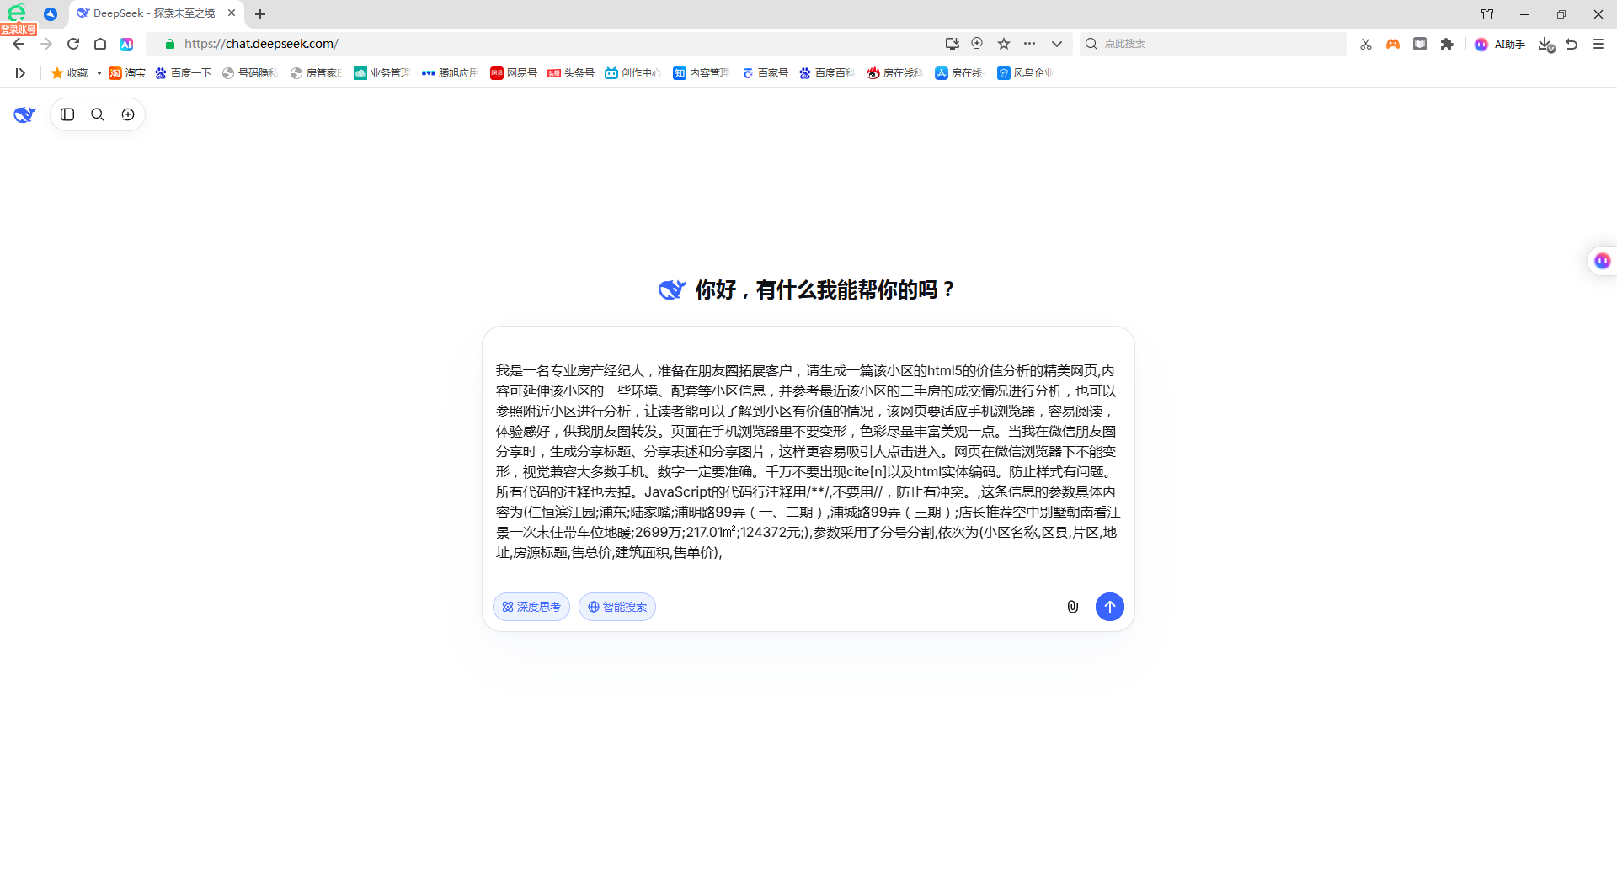The image size is (1617, 871).
Task: Open a new browser tab
Action: pyautogui.click(x=260, y=14)
